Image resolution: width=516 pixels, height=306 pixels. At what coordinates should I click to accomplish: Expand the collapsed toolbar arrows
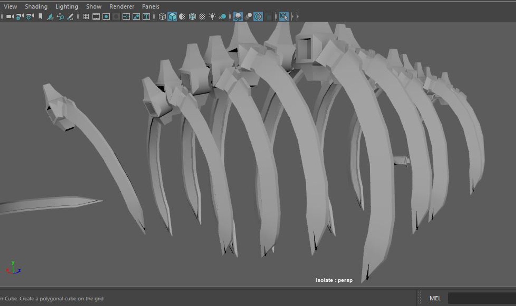pyautogui.click(x=295, y=17)
